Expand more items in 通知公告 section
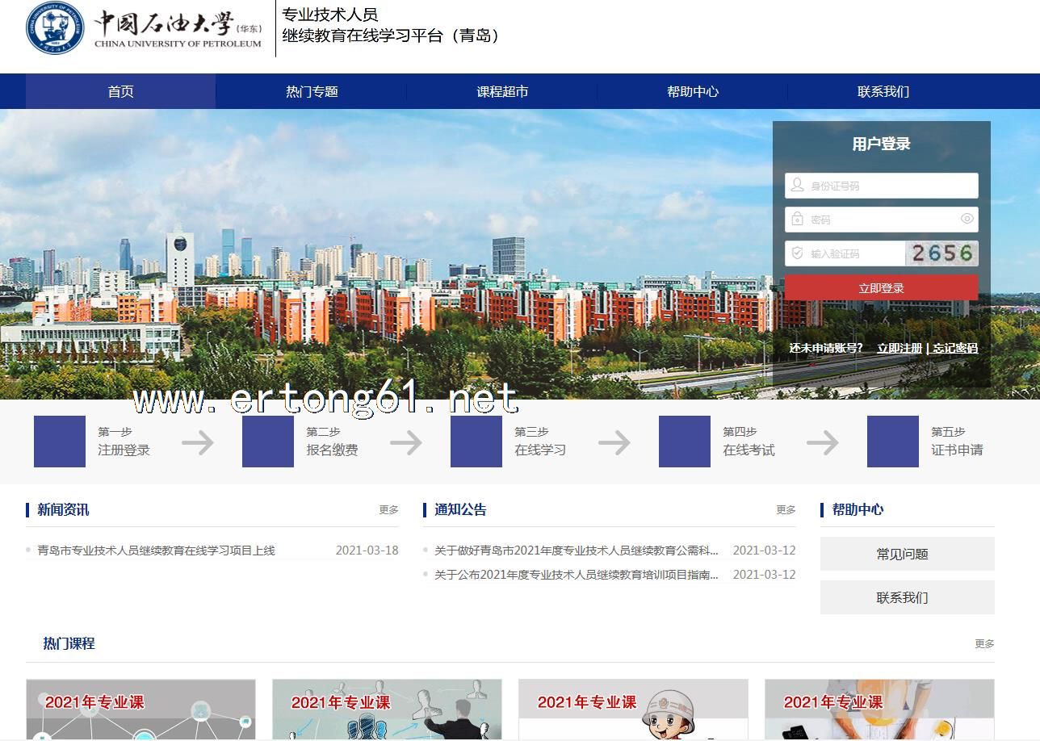 click(786, 510)
